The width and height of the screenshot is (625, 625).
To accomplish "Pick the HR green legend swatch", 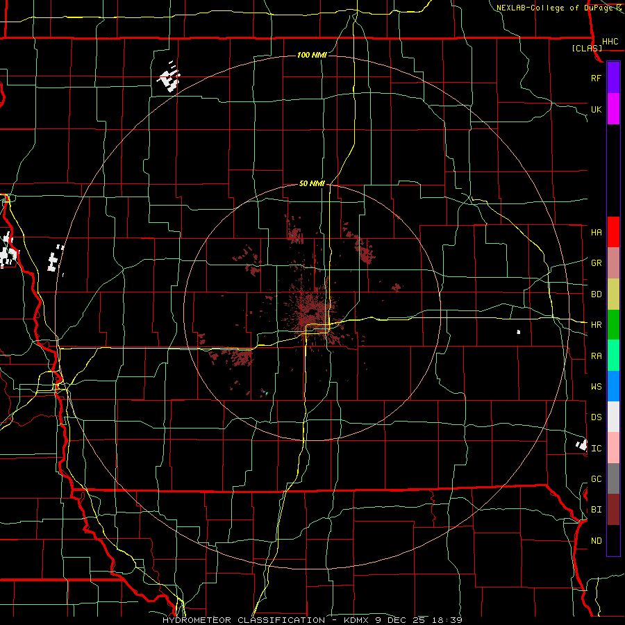I will tap(613, 325).
